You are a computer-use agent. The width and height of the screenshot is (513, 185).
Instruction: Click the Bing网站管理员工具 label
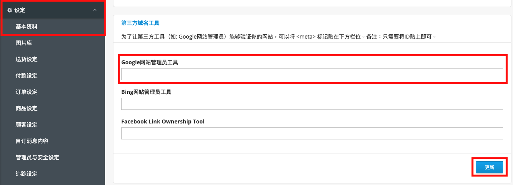pyautogui.click(x=146, y=92)
